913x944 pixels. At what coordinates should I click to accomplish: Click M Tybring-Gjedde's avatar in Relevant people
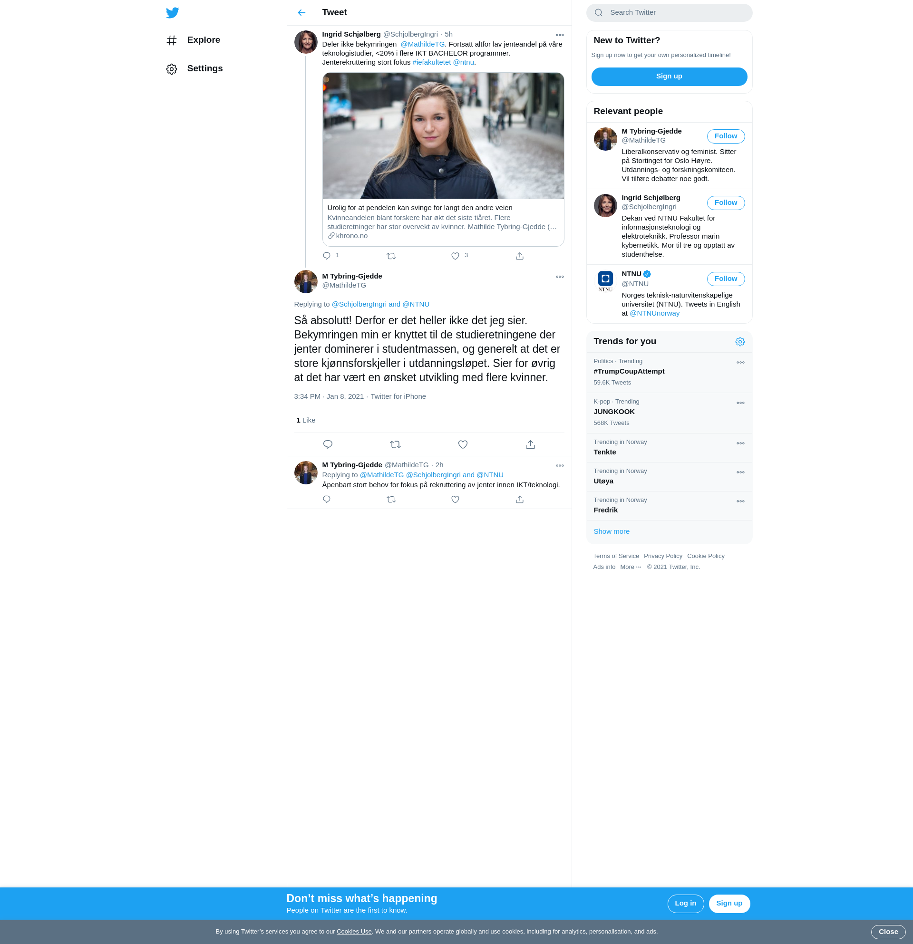(605, 139)
